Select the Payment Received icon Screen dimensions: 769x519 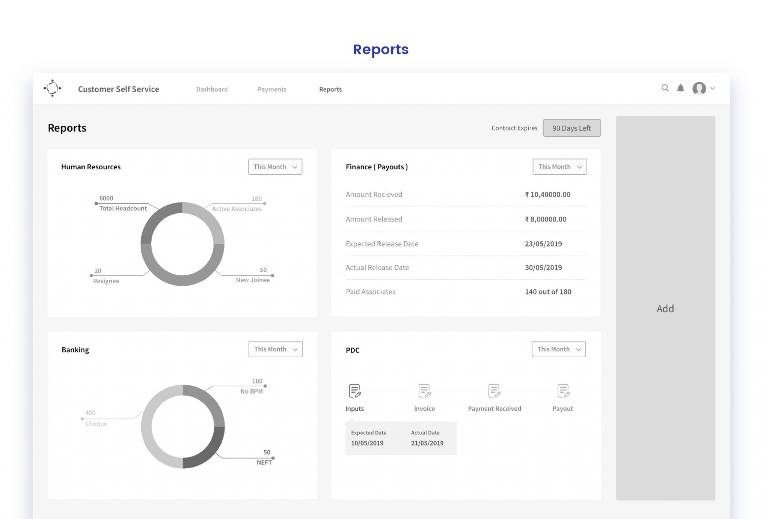[x=494, y=391]
